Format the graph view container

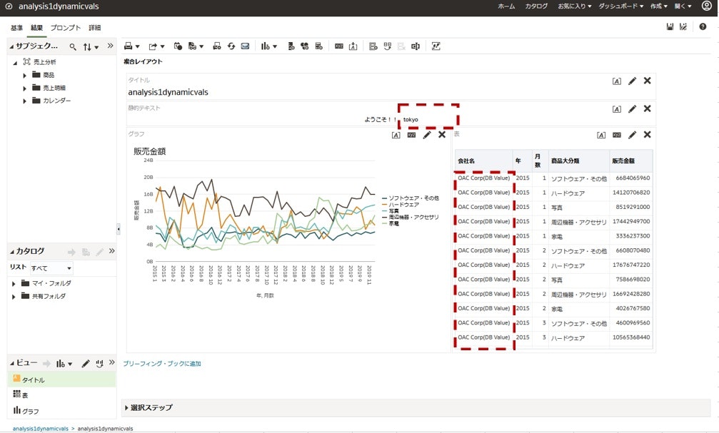pos(396,135)
